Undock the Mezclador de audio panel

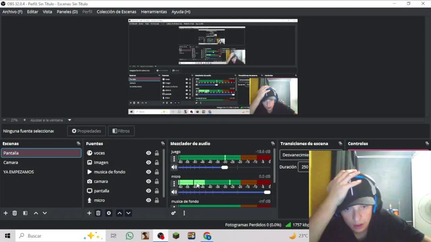coord(273,144)
